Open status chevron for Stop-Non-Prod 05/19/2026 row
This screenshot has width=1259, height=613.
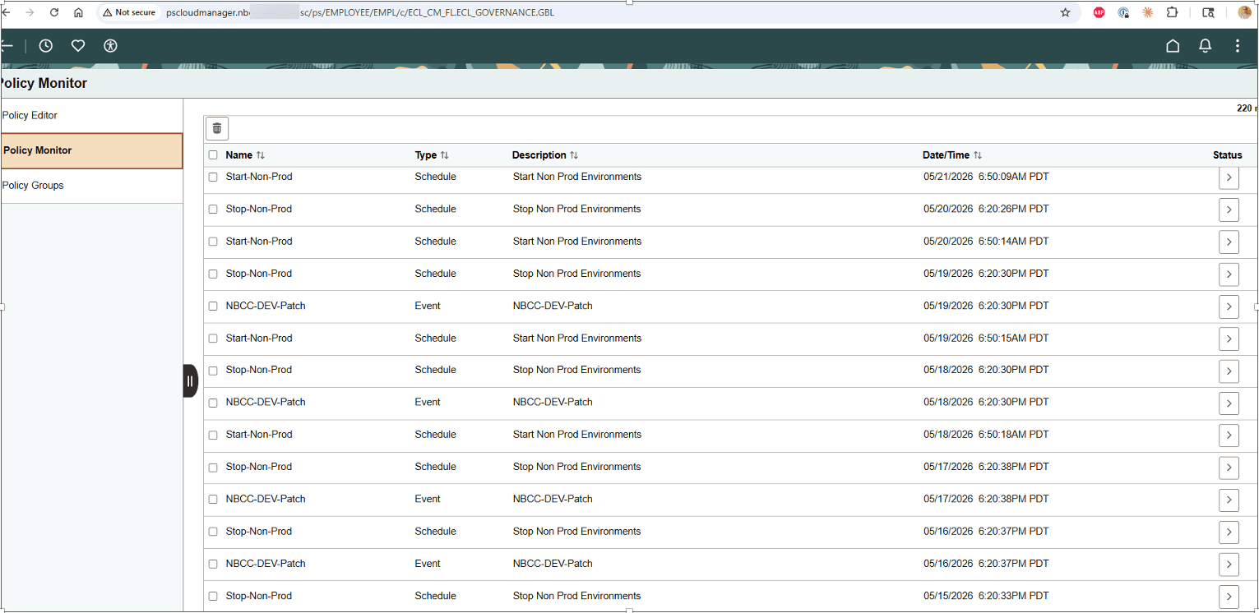[x=1229, y=274]
